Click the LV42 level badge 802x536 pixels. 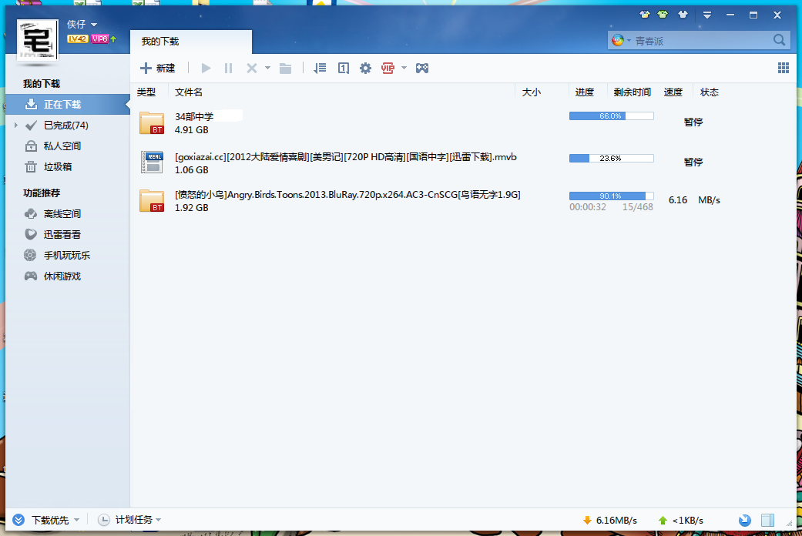pos(78,39)
